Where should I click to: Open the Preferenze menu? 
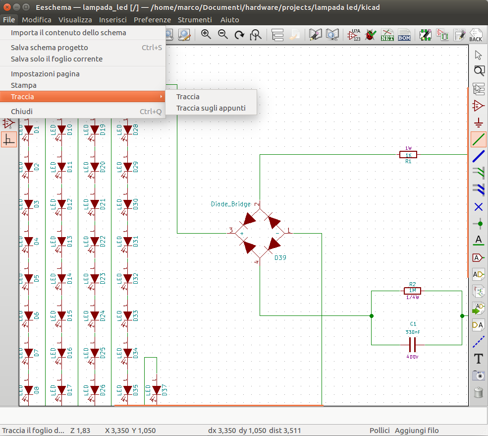152,20
